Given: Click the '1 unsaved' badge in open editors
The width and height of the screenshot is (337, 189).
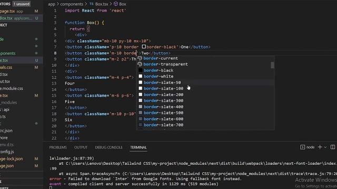Looking at the screenshot, I should (21, 4).
